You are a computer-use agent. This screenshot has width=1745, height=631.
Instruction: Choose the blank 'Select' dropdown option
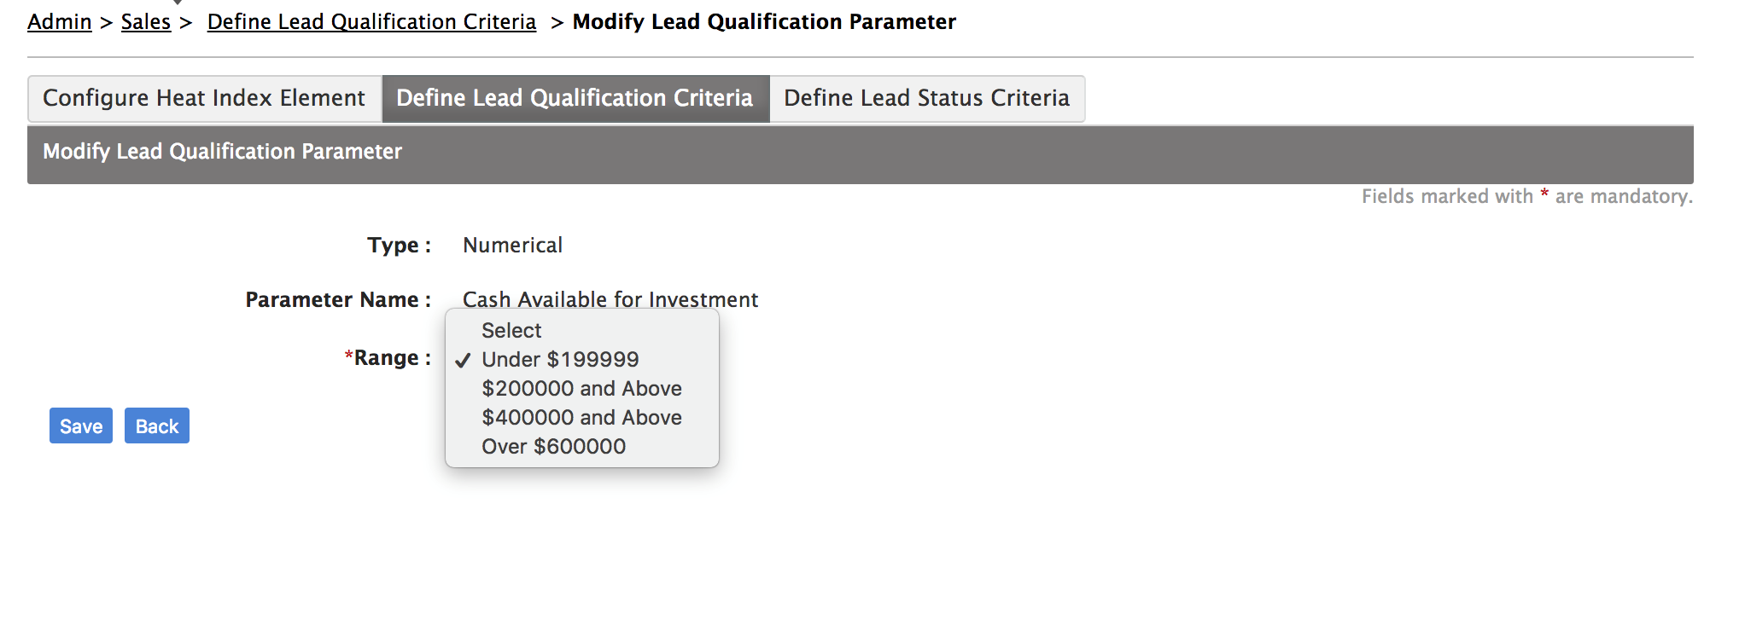[511, 331]
